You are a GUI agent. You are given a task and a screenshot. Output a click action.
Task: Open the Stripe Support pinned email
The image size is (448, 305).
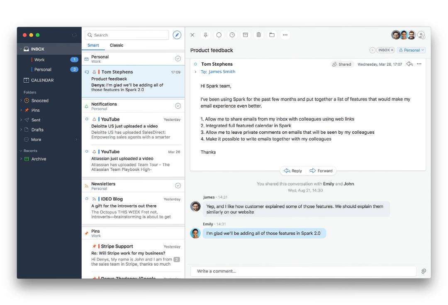[x=133, y=255]
